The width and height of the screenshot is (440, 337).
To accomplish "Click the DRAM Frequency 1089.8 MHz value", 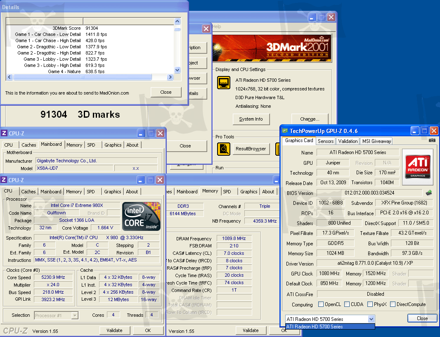I will point(234,238).
